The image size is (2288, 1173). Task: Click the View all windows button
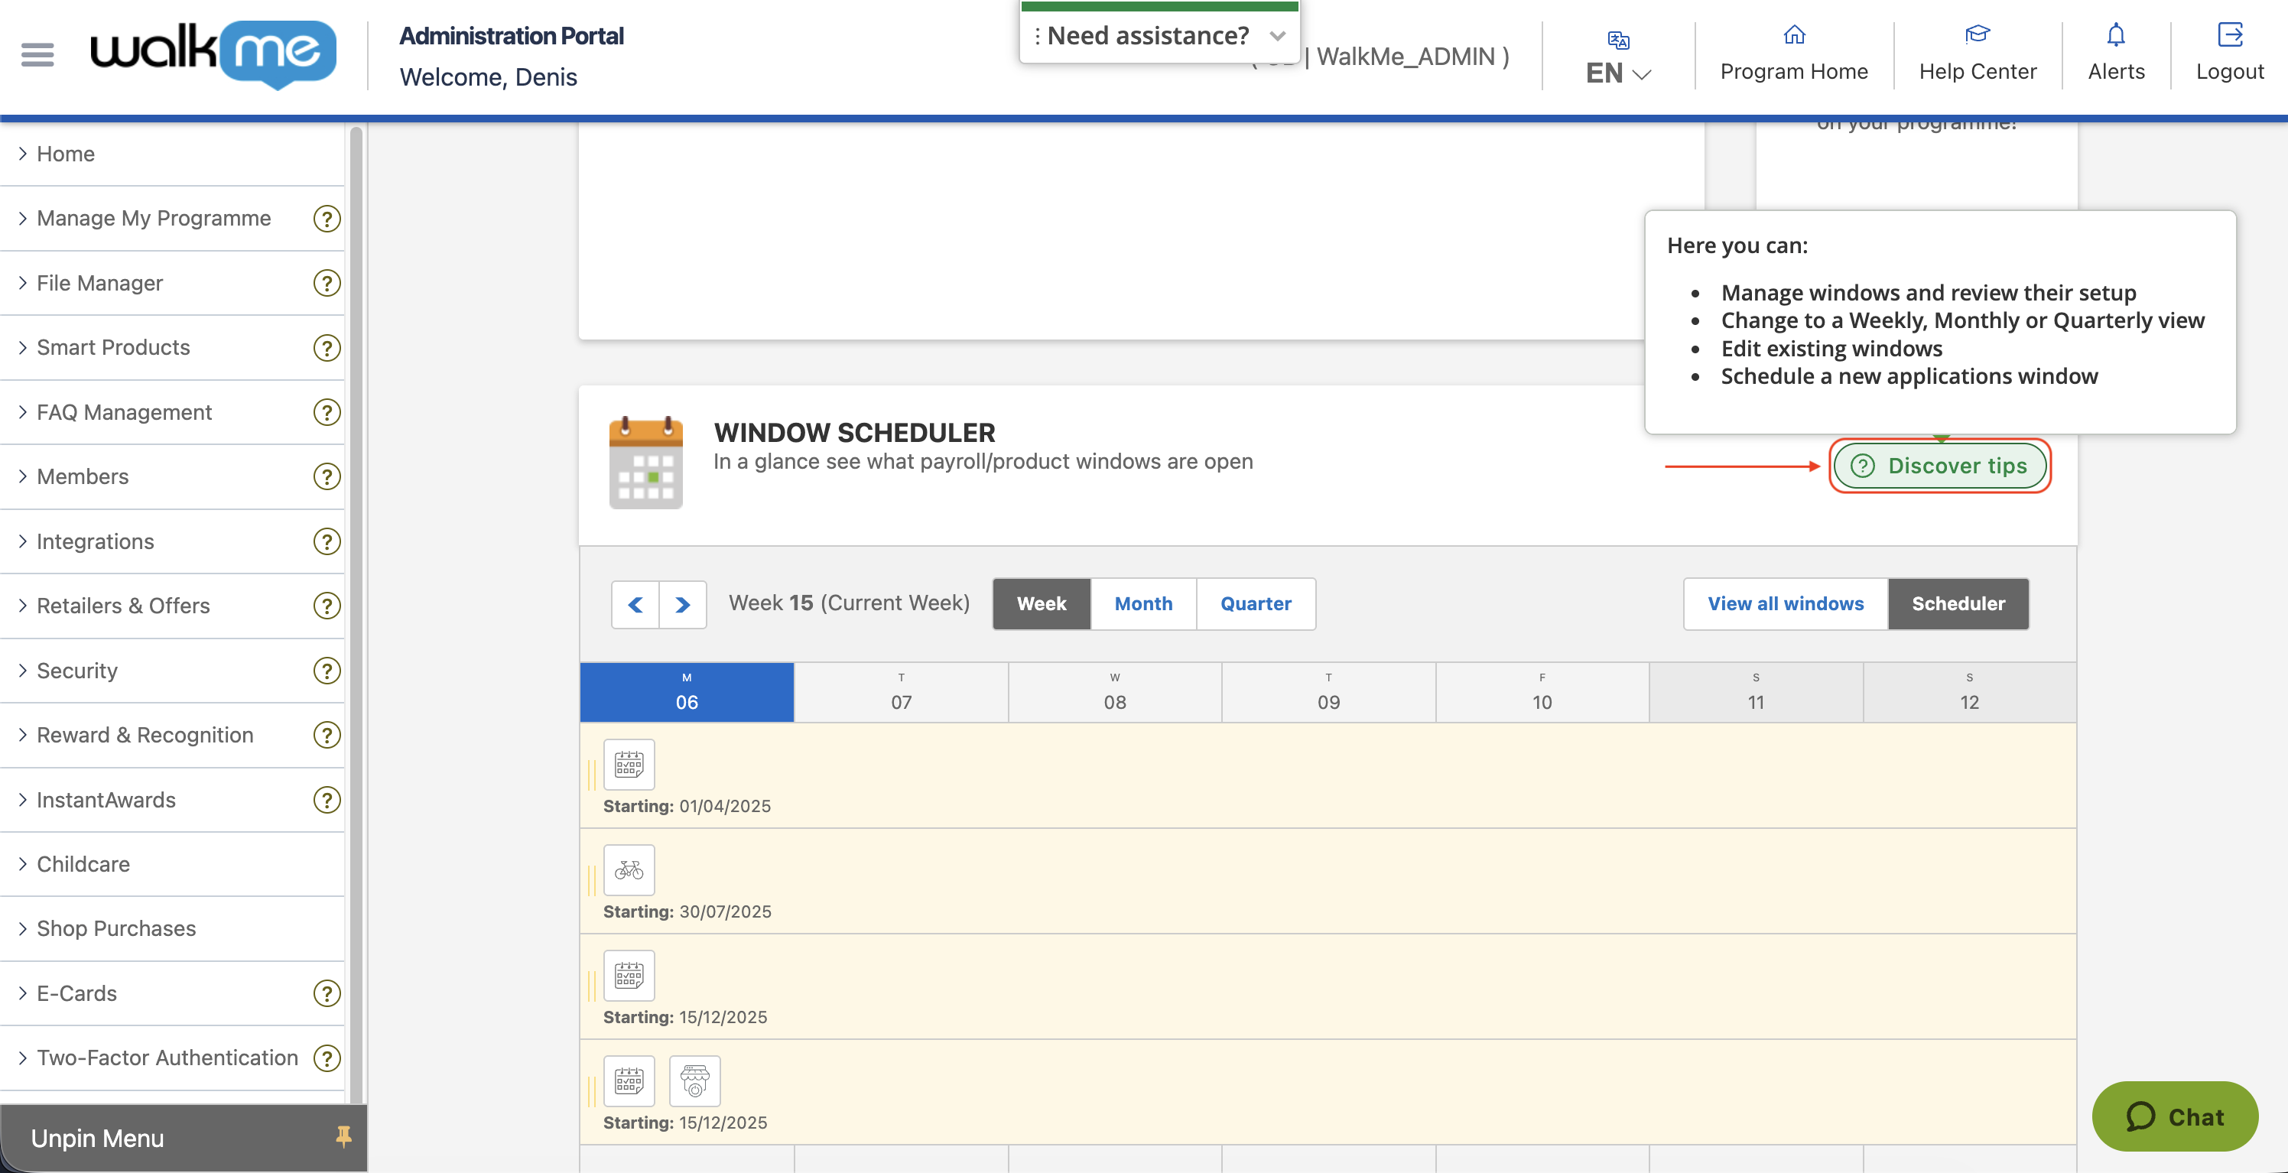coord(1783,604)
